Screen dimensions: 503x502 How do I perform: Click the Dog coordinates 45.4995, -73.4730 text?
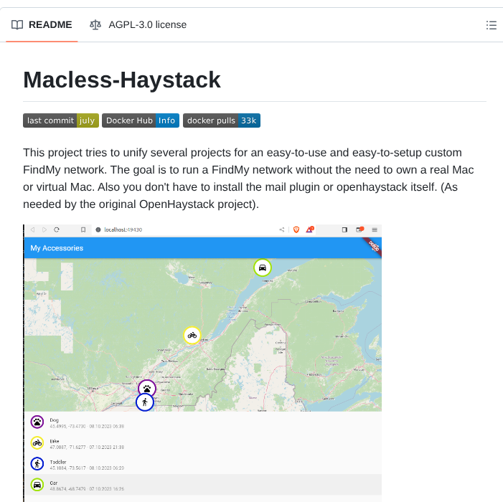pyautogui.click(x=67, y=427)
